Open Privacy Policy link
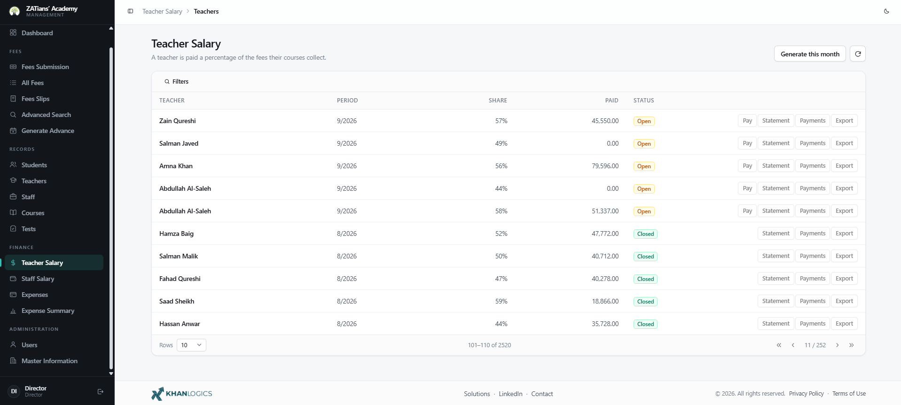901x405 pixels. [x=806, y=394]
